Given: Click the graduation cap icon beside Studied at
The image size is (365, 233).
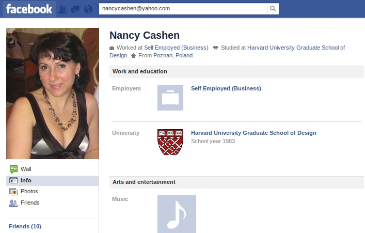Looking at the screenshot, I should (215, 48).
